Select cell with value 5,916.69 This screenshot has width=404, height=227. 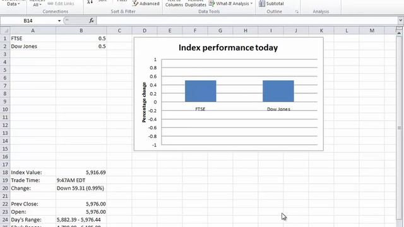pos(81,172)
